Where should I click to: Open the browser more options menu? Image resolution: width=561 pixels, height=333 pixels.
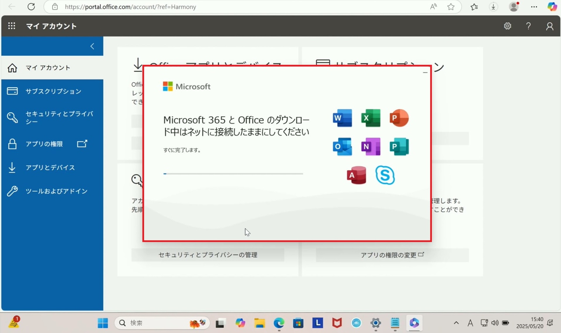pos(534,7)
